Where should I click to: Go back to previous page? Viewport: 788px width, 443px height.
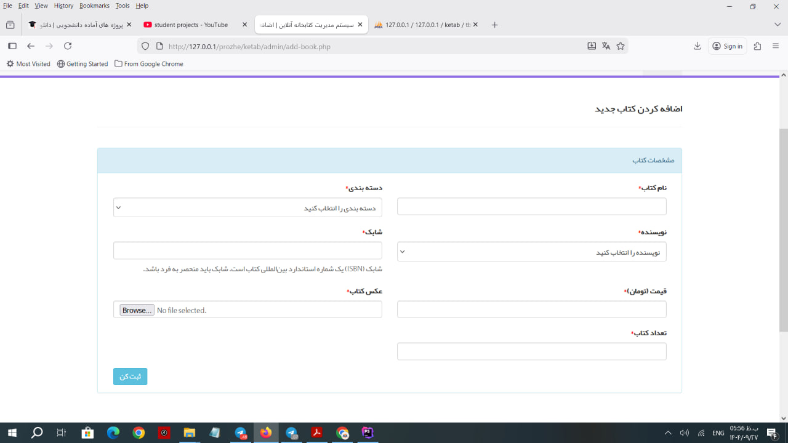pos(31,46)
